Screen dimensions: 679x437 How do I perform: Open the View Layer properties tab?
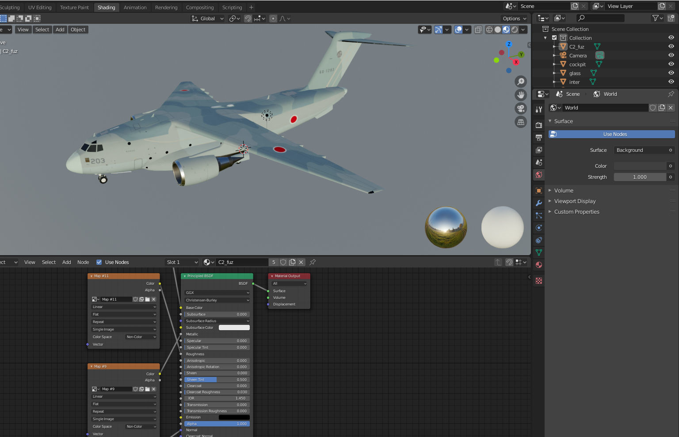click(538, 150)
